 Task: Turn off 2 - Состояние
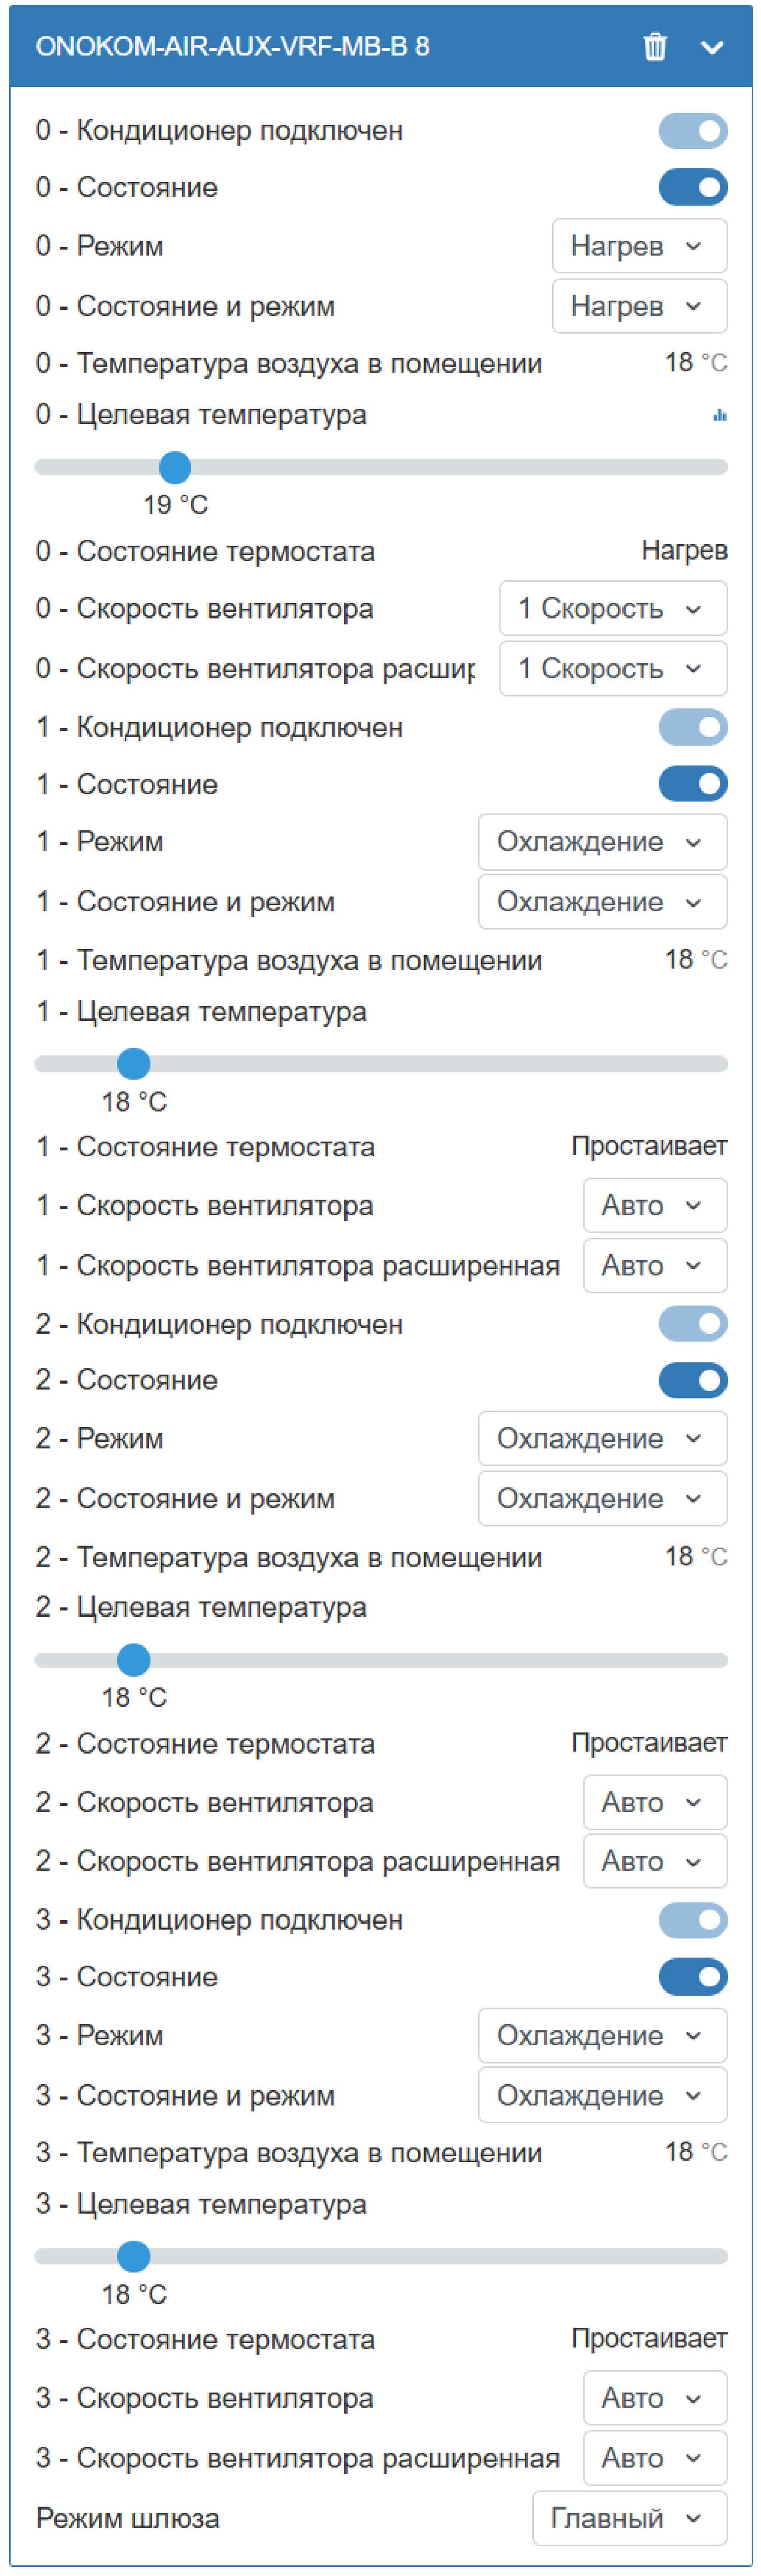693,1380
